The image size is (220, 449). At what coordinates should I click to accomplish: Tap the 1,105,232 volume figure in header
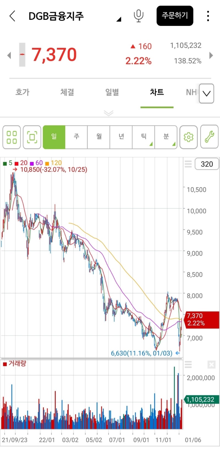(186, 45)
